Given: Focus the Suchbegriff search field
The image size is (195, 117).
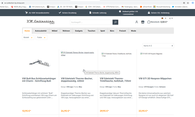Looking at the screenshot, I should tap(91, 22).
